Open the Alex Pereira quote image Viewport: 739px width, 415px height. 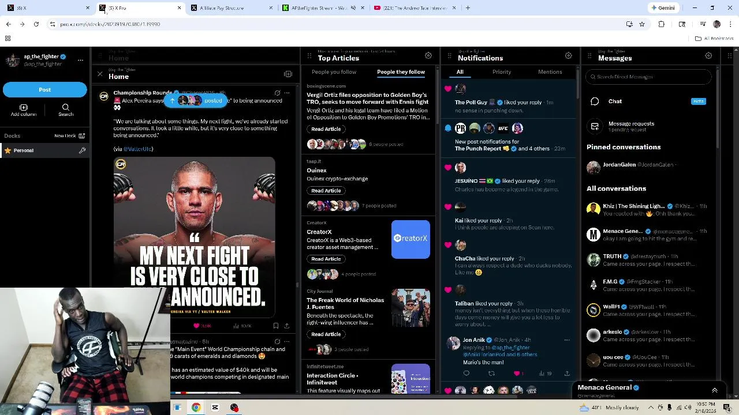(194, 236)
